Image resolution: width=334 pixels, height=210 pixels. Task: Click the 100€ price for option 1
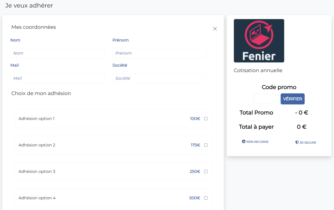pos(195,119)
